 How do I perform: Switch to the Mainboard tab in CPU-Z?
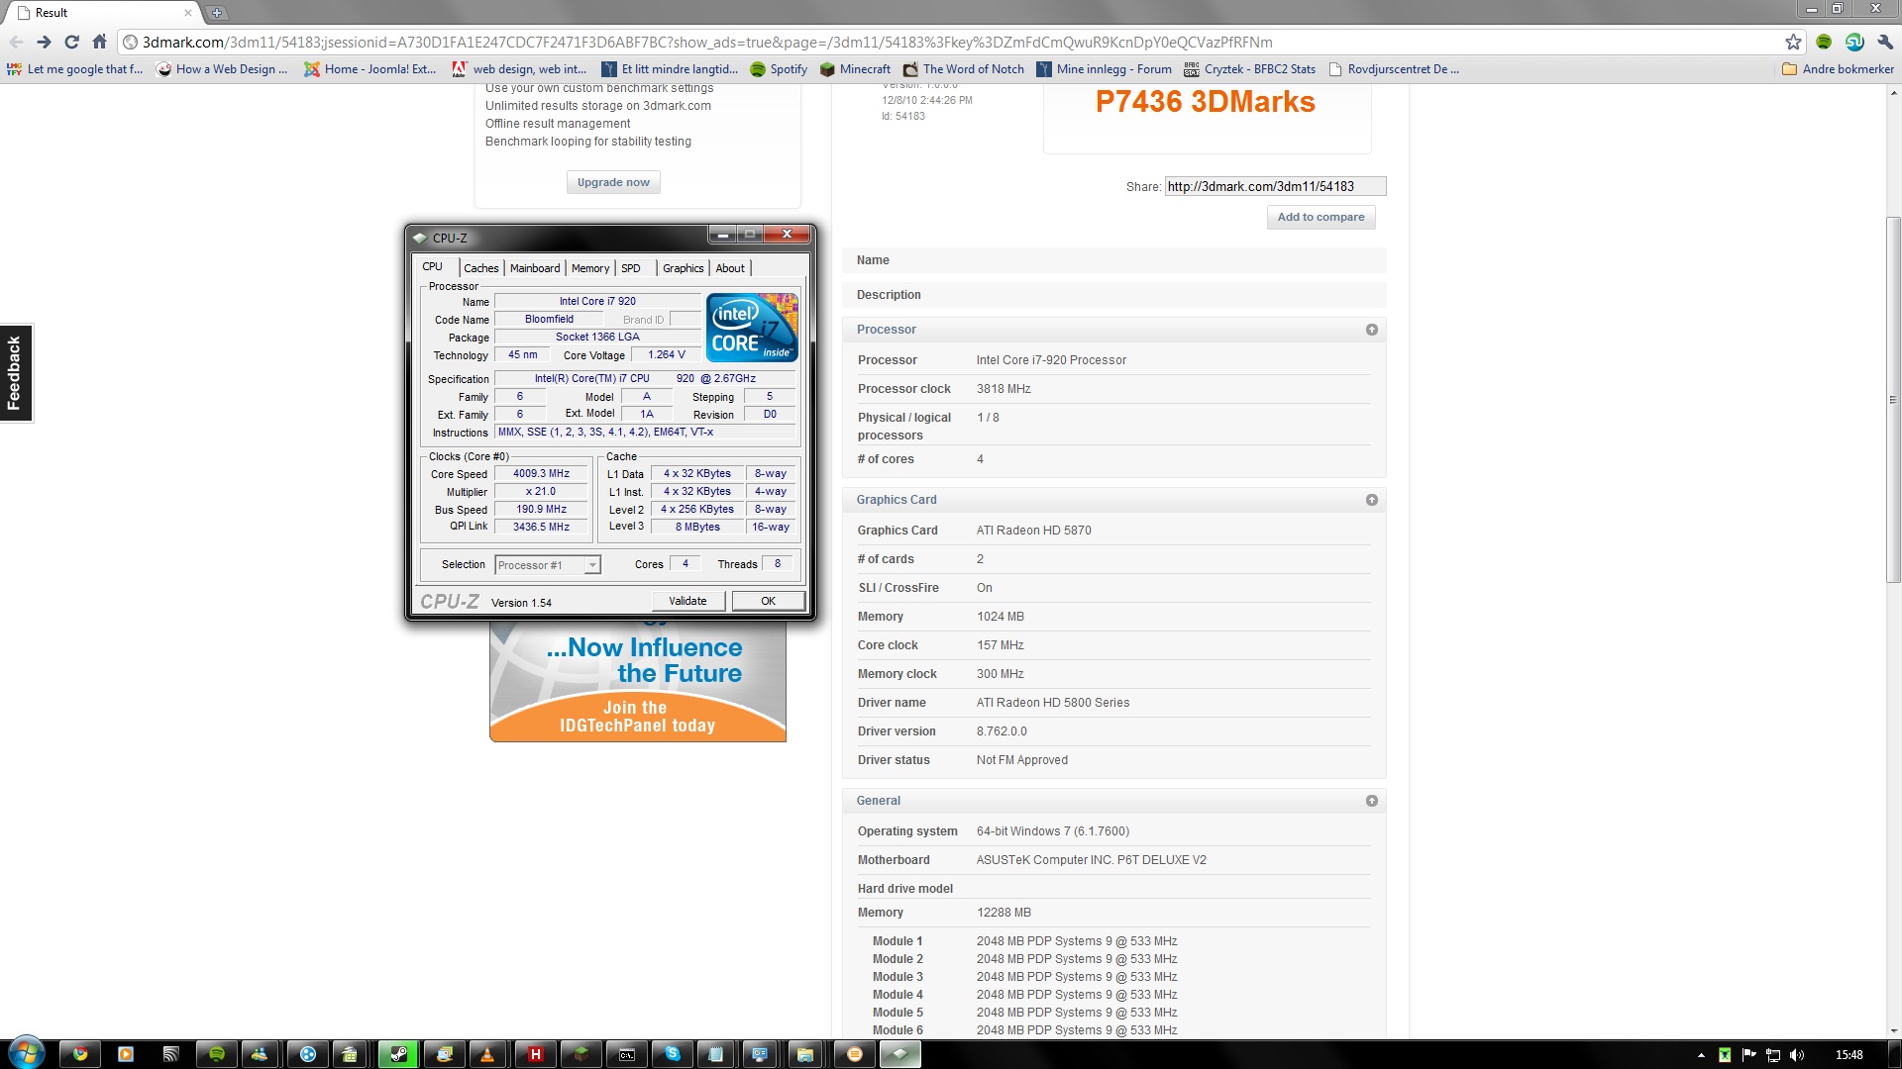(535, 268)
